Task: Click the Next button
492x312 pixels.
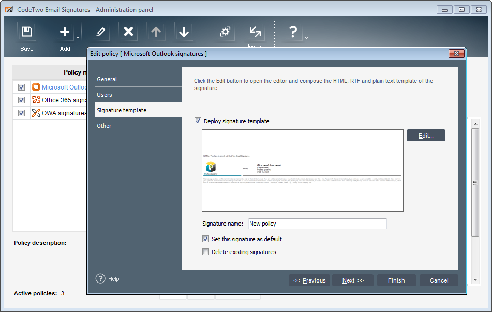Action: [x=353, y=280]
